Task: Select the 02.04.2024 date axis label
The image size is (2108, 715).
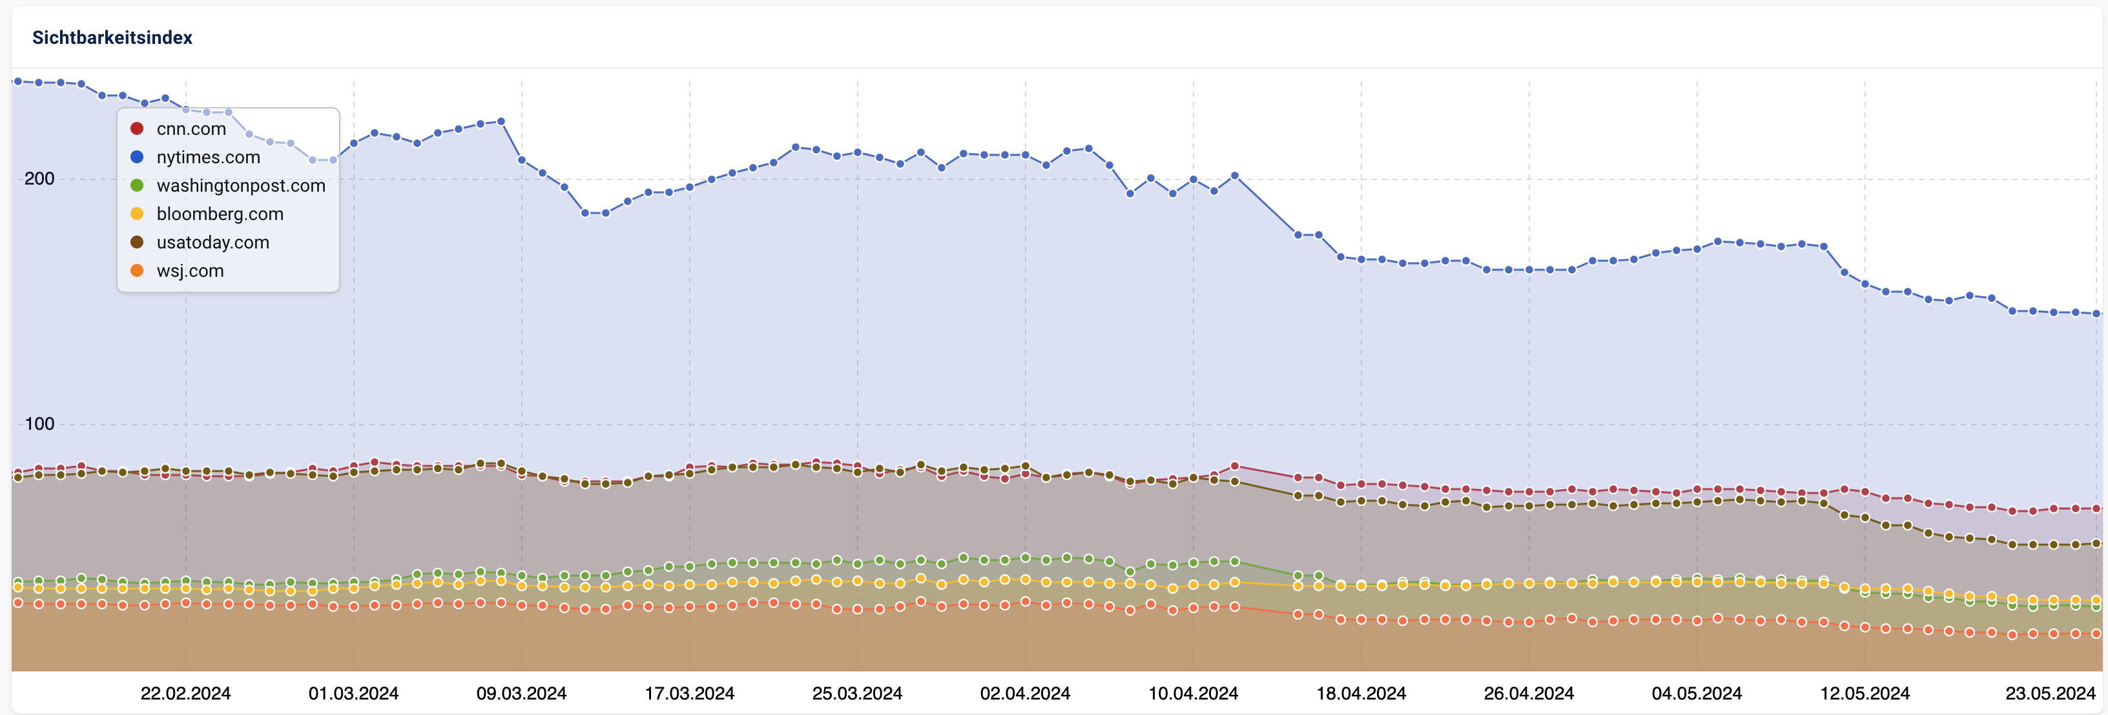Action: tap(1024, 694)
